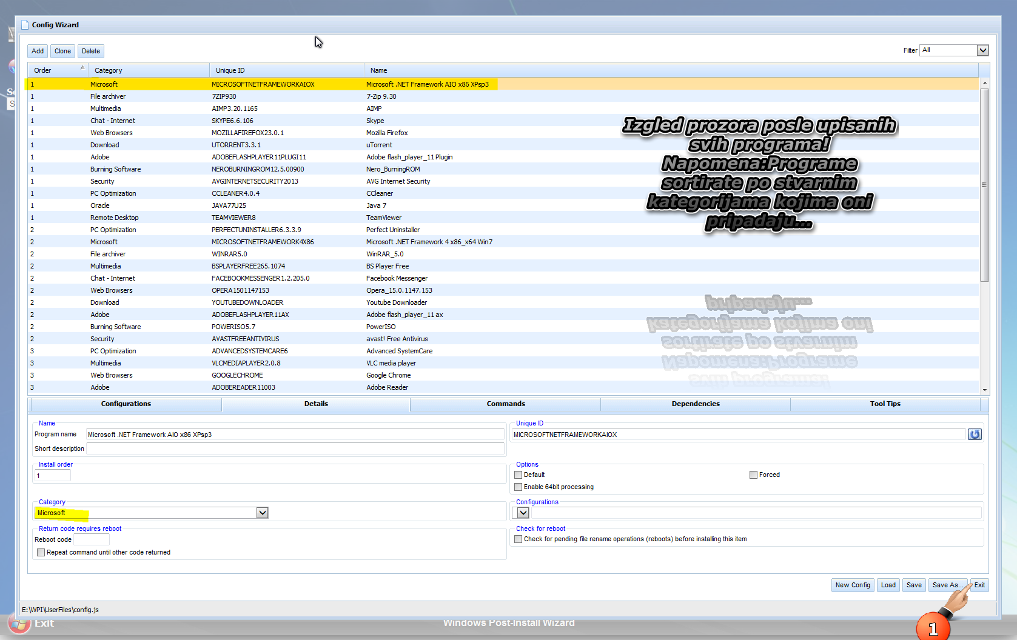Click the Delete button
Screen dimensions: 1017x640
point(91,52)
